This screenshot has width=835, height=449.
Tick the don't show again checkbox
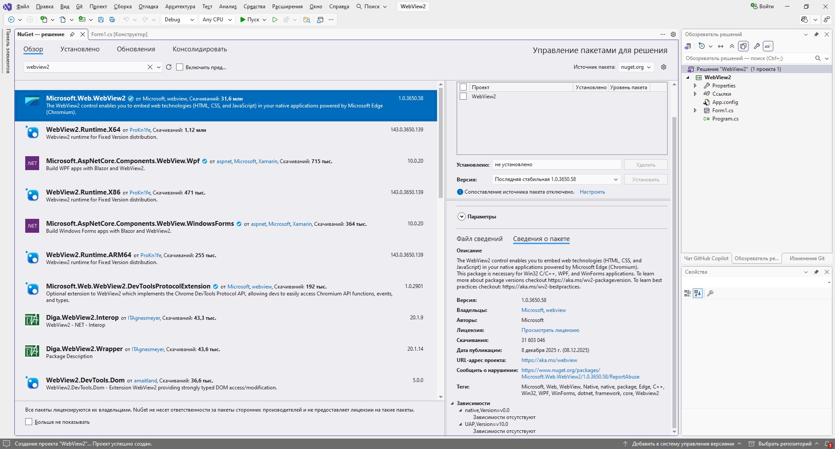[29, 422]
